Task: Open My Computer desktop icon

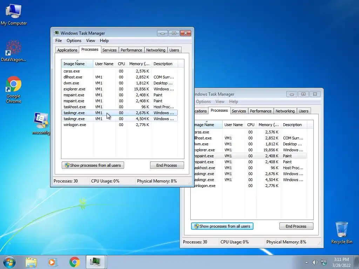Action: [x=14, y=14]
